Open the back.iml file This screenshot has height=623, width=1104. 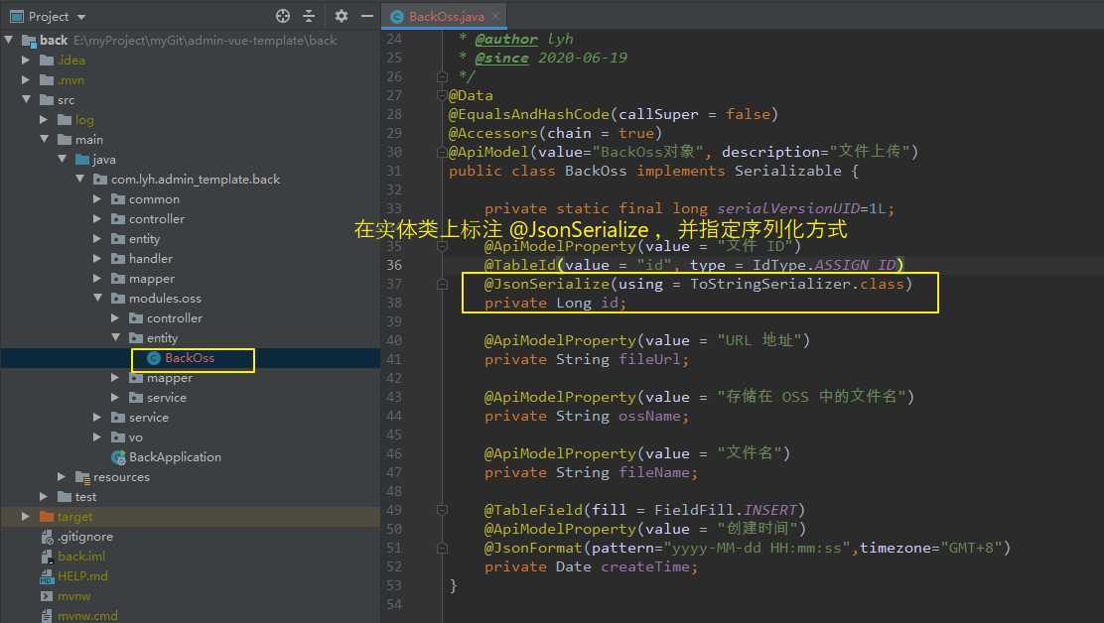coord(81,557)
